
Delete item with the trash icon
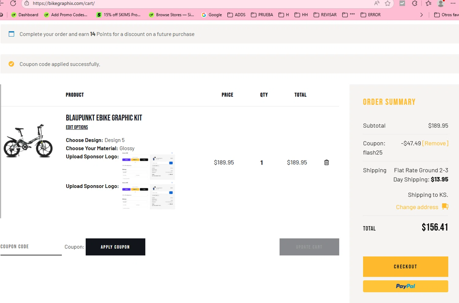(327, 163)
